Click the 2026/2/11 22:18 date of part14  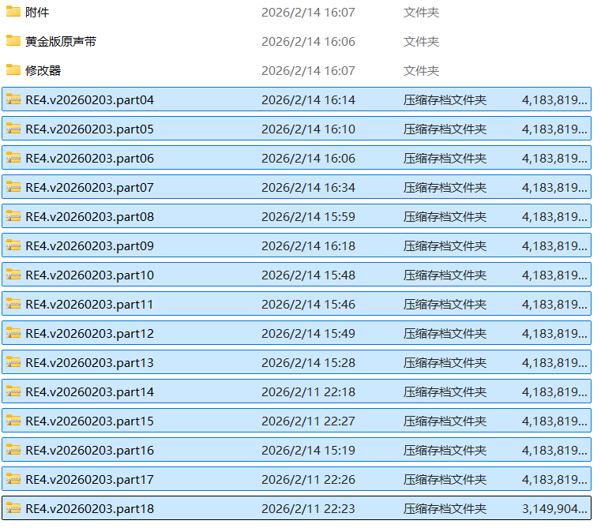(x=308, y=391)
